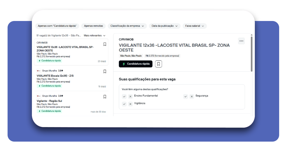Screen dimensions: 287x150
Task: Click "91 vaga(s) de Vigilante 12x36" results count
Action: (x=59, y=36)
